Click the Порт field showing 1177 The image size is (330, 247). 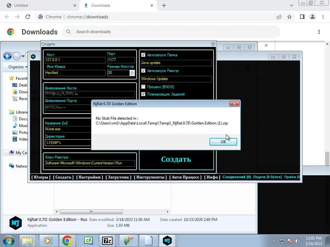tap(121, 60)
